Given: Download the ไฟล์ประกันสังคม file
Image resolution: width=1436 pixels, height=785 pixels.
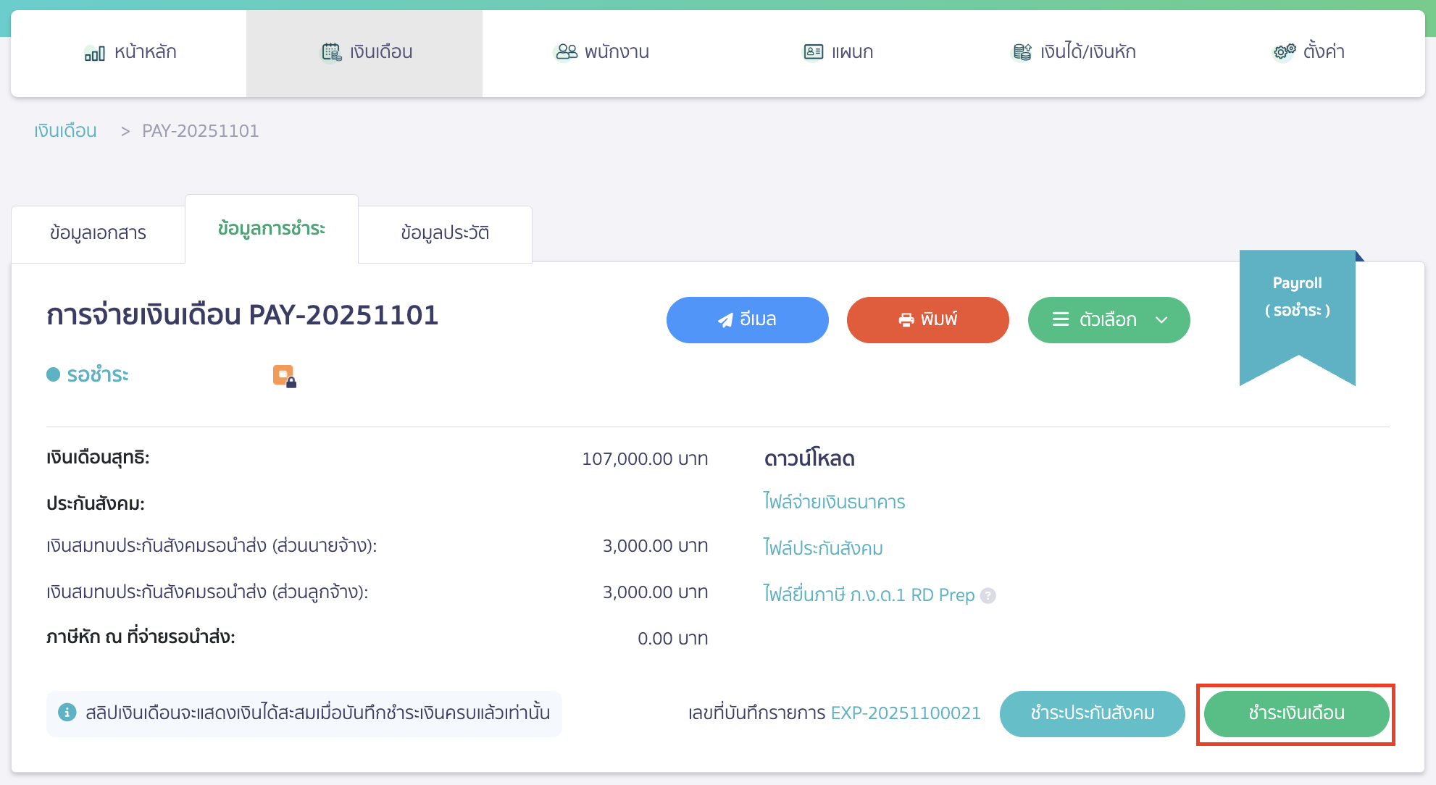Looking at the screenshot, I should (821, 548).
